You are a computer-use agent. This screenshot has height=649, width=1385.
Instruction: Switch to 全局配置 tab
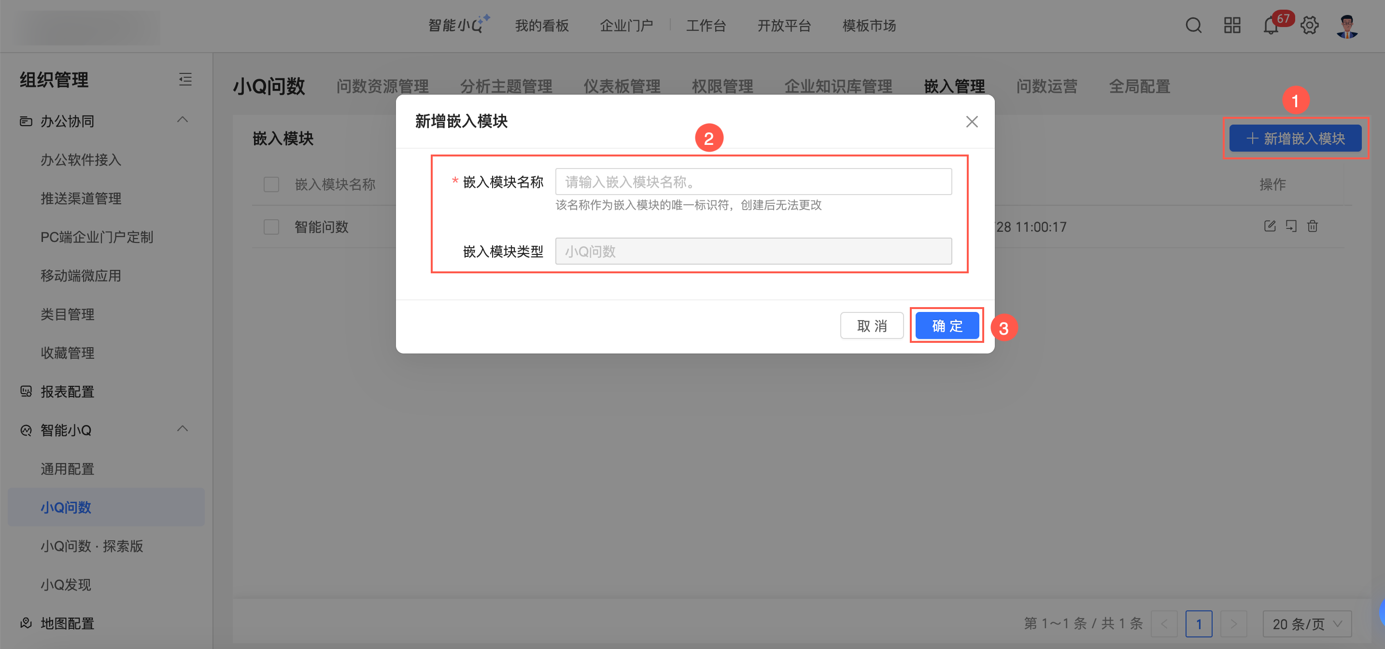tap(1139, 86)
